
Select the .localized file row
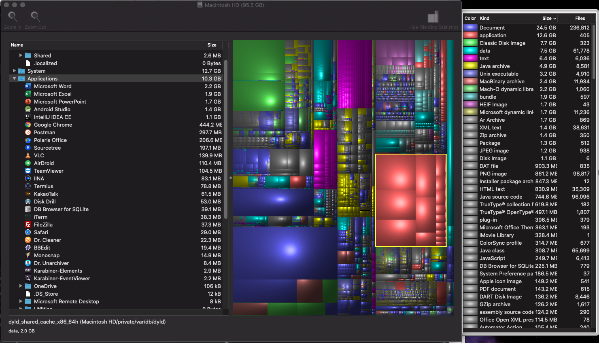[x=117, y=63]
